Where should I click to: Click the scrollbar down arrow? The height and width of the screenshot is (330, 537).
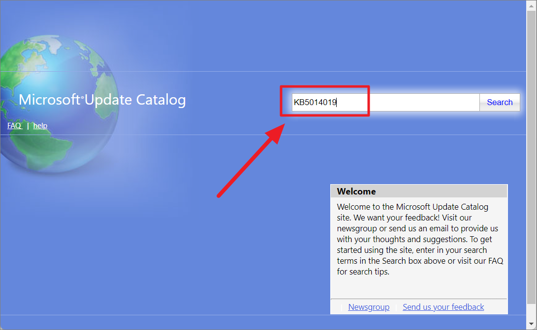tap(531, 324)
